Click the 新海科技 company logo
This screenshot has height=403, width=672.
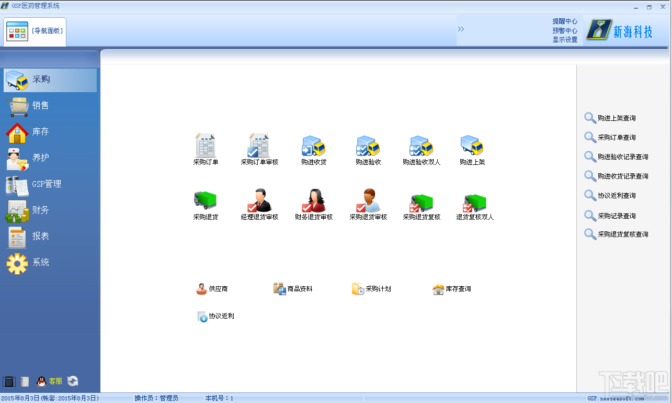tap(621, 30)
